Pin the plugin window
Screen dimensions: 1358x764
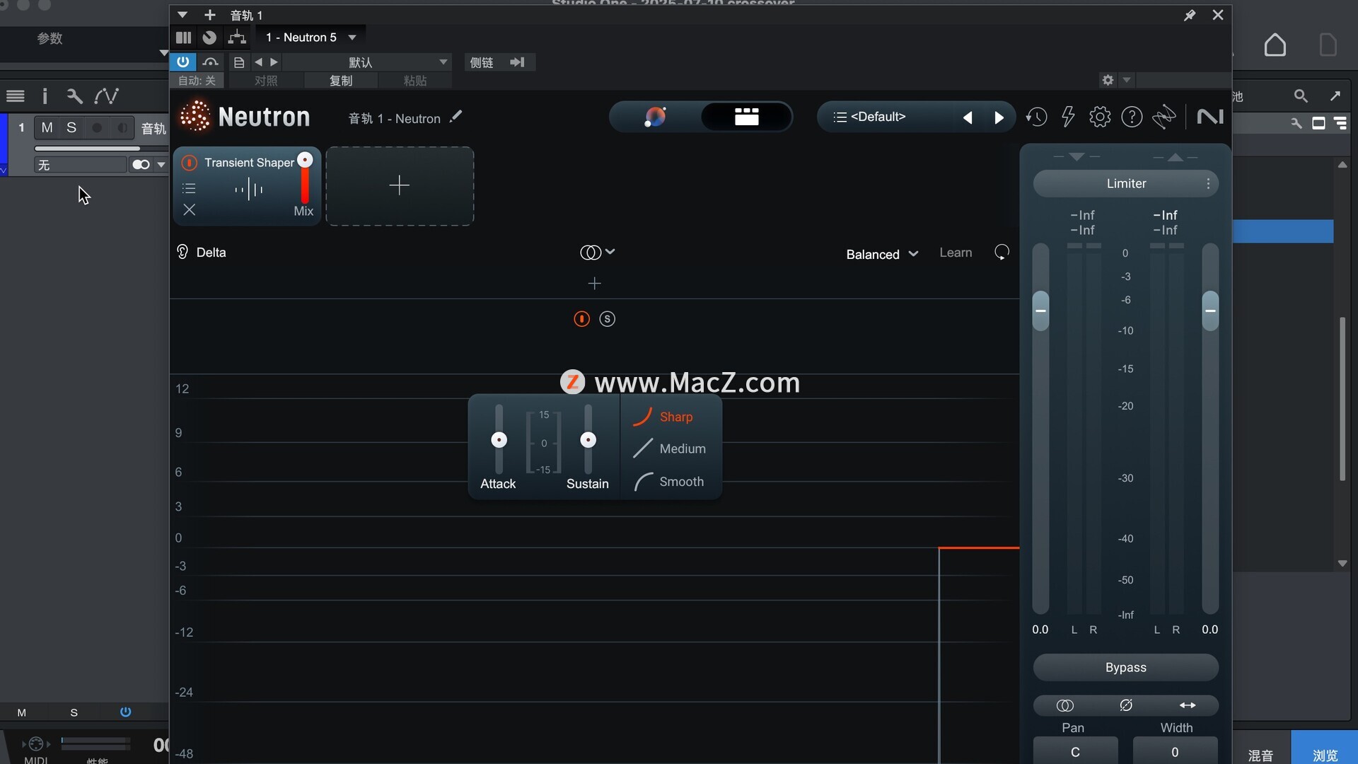[1190, 15]
